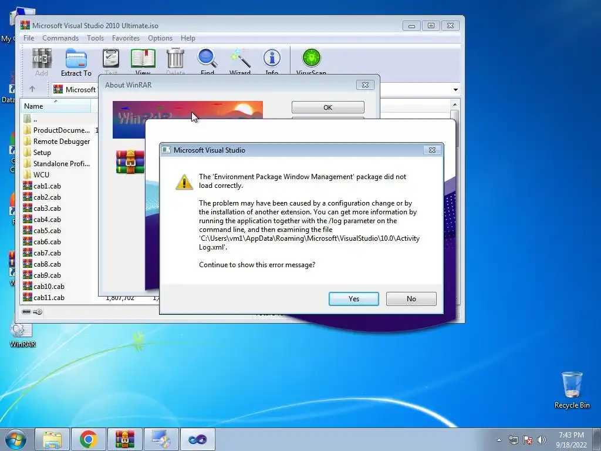Select the Setup folder icon

coord(27,153)
